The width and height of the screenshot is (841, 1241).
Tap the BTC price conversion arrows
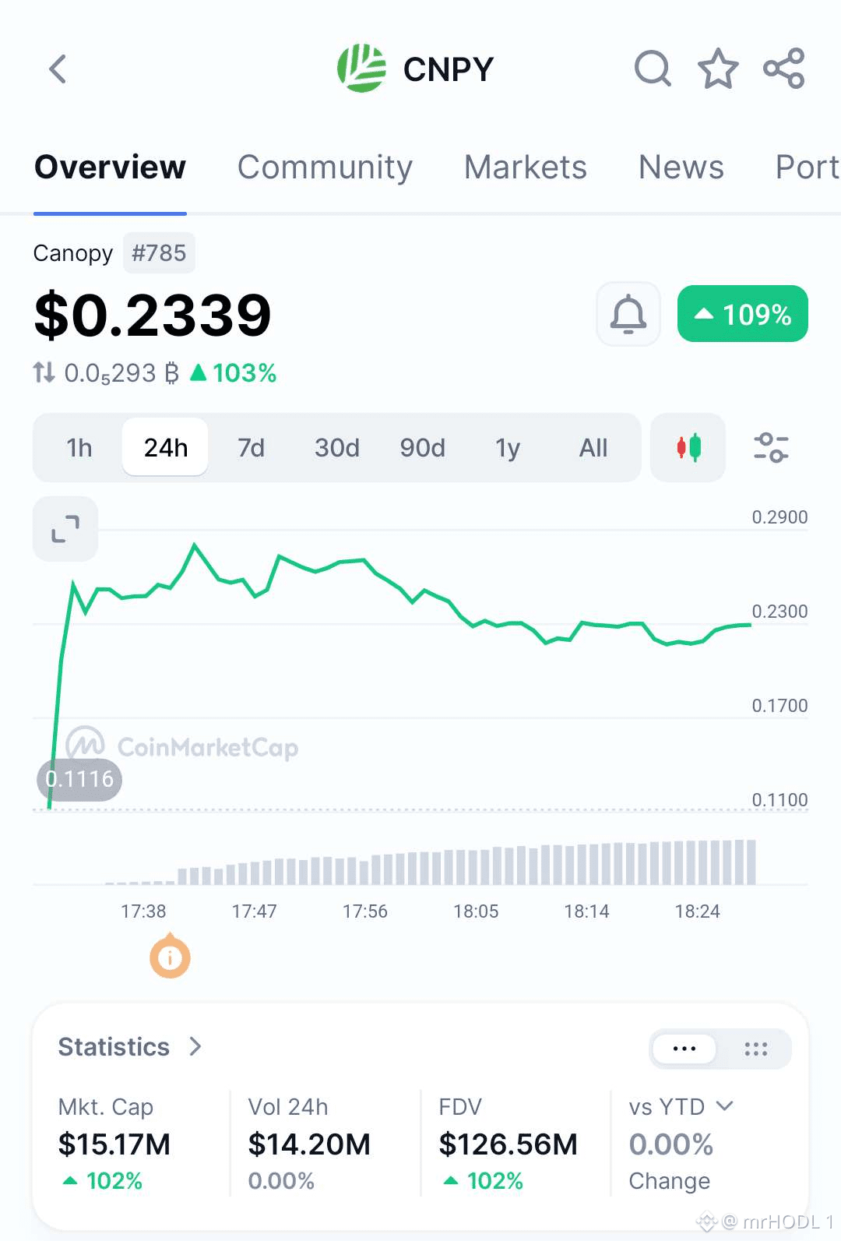[x=44, y=372]
